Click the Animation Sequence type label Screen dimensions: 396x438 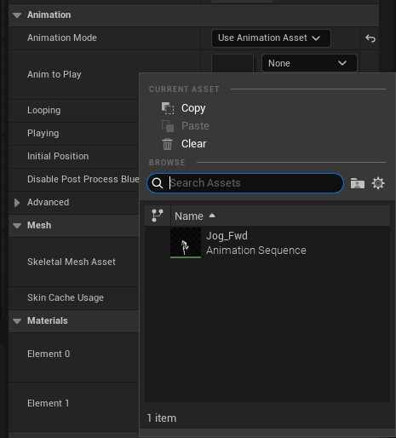click(256, 251)
